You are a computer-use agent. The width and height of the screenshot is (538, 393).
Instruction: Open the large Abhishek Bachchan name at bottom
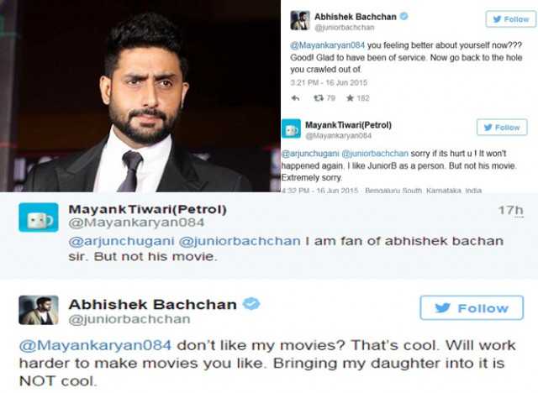(153, 304)
